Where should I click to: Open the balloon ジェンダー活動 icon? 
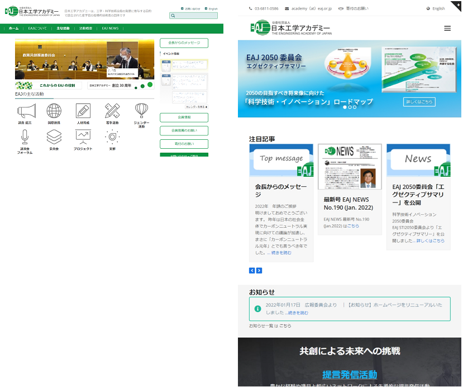tap(141, 111)
